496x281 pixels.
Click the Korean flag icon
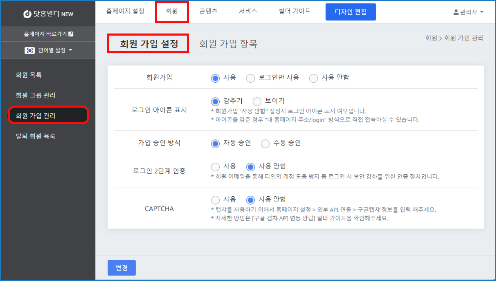29,50
